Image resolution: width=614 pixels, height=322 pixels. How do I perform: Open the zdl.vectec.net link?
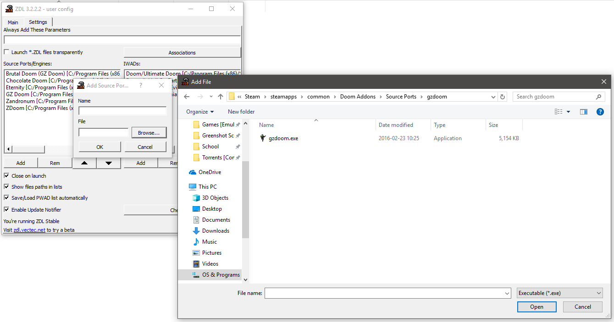pos(29,230)
